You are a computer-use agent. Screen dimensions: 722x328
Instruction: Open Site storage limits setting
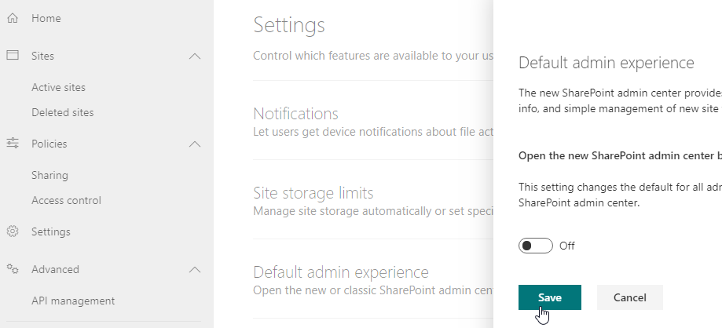(x=313, y=193)
